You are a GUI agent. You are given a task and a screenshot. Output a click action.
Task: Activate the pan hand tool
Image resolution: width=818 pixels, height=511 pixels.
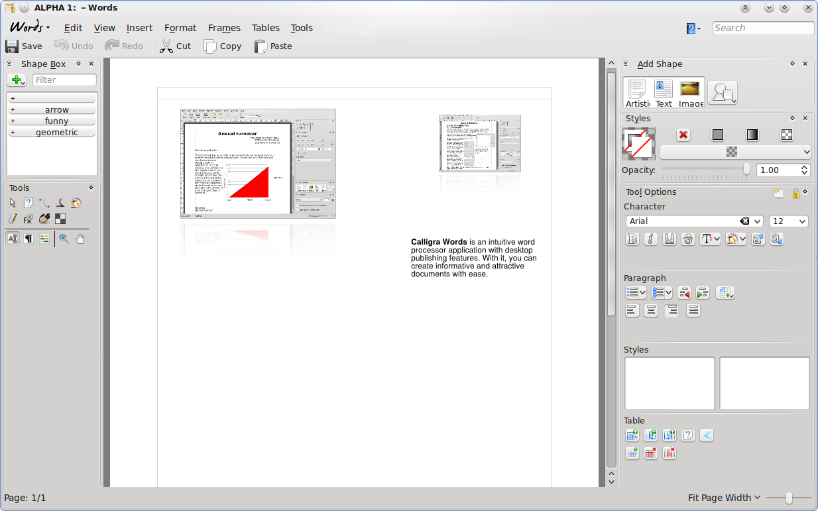tap(80, 239)
